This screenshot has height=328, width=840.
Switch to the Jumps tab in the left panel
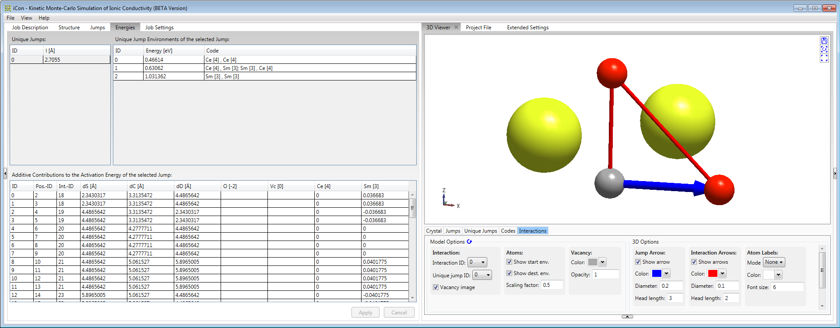tap(97, 27)
